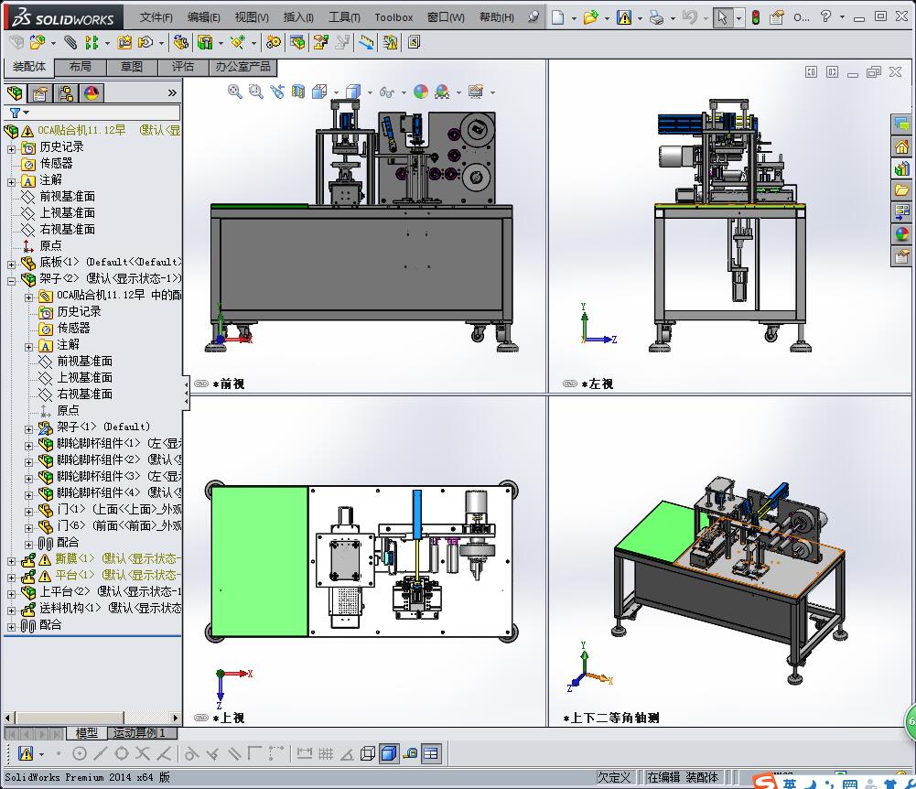Open the Assembly Features tool
This screenshot has height=789, width=916.
pos(205,42)
